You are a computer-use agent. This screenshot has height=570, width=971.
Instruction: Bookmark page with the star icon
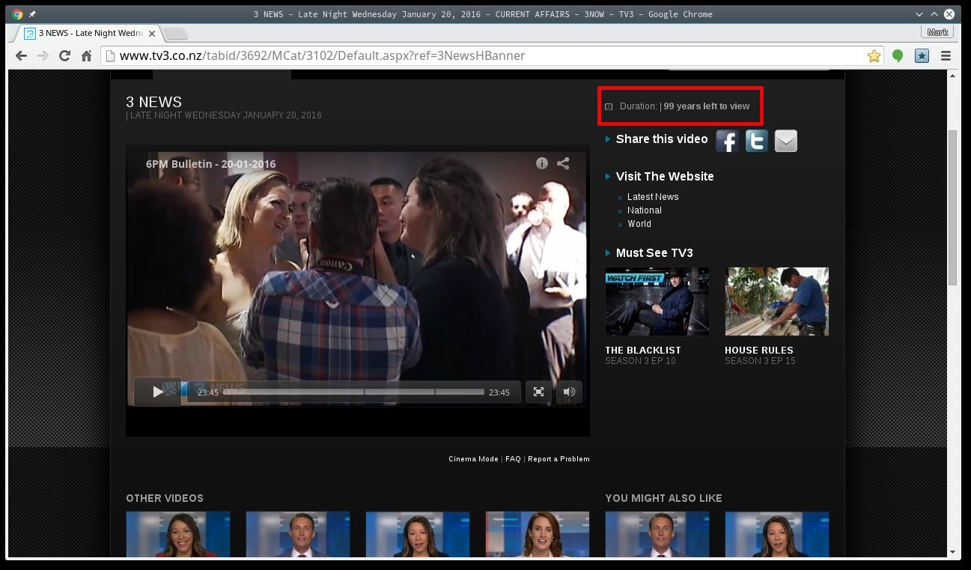[873, 56]
